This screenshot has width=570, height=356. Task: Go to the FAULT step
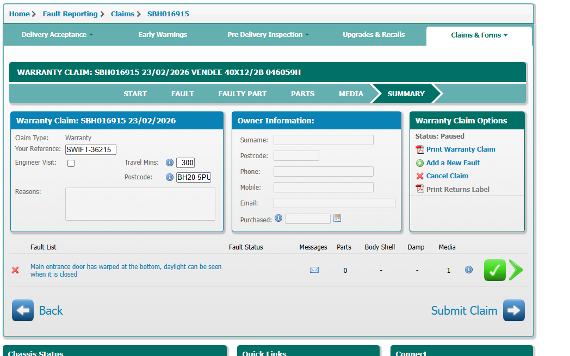pos(183,93)
